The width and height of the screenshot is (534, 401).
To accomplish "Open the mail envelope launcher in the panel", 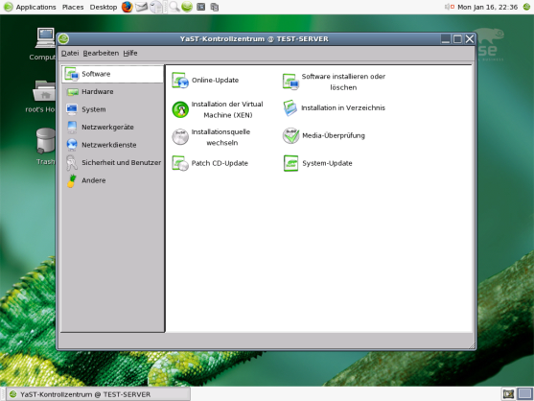I will [141, 7].
